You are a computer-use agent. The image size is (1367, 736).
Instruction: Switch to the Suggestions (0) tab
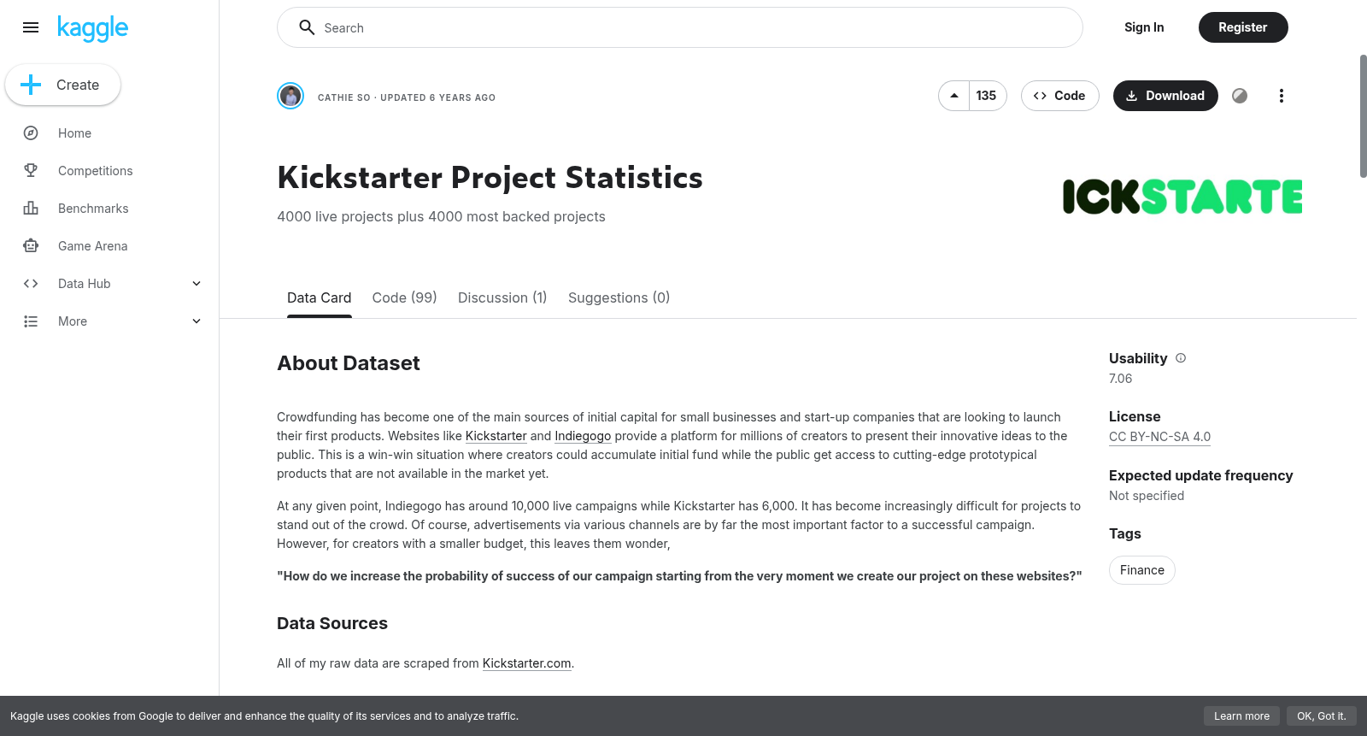[619, 297]
